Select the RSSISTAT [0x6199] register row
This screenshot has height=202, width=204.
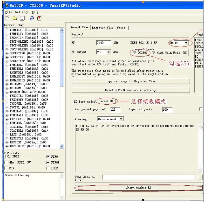[x=29, y=138]
